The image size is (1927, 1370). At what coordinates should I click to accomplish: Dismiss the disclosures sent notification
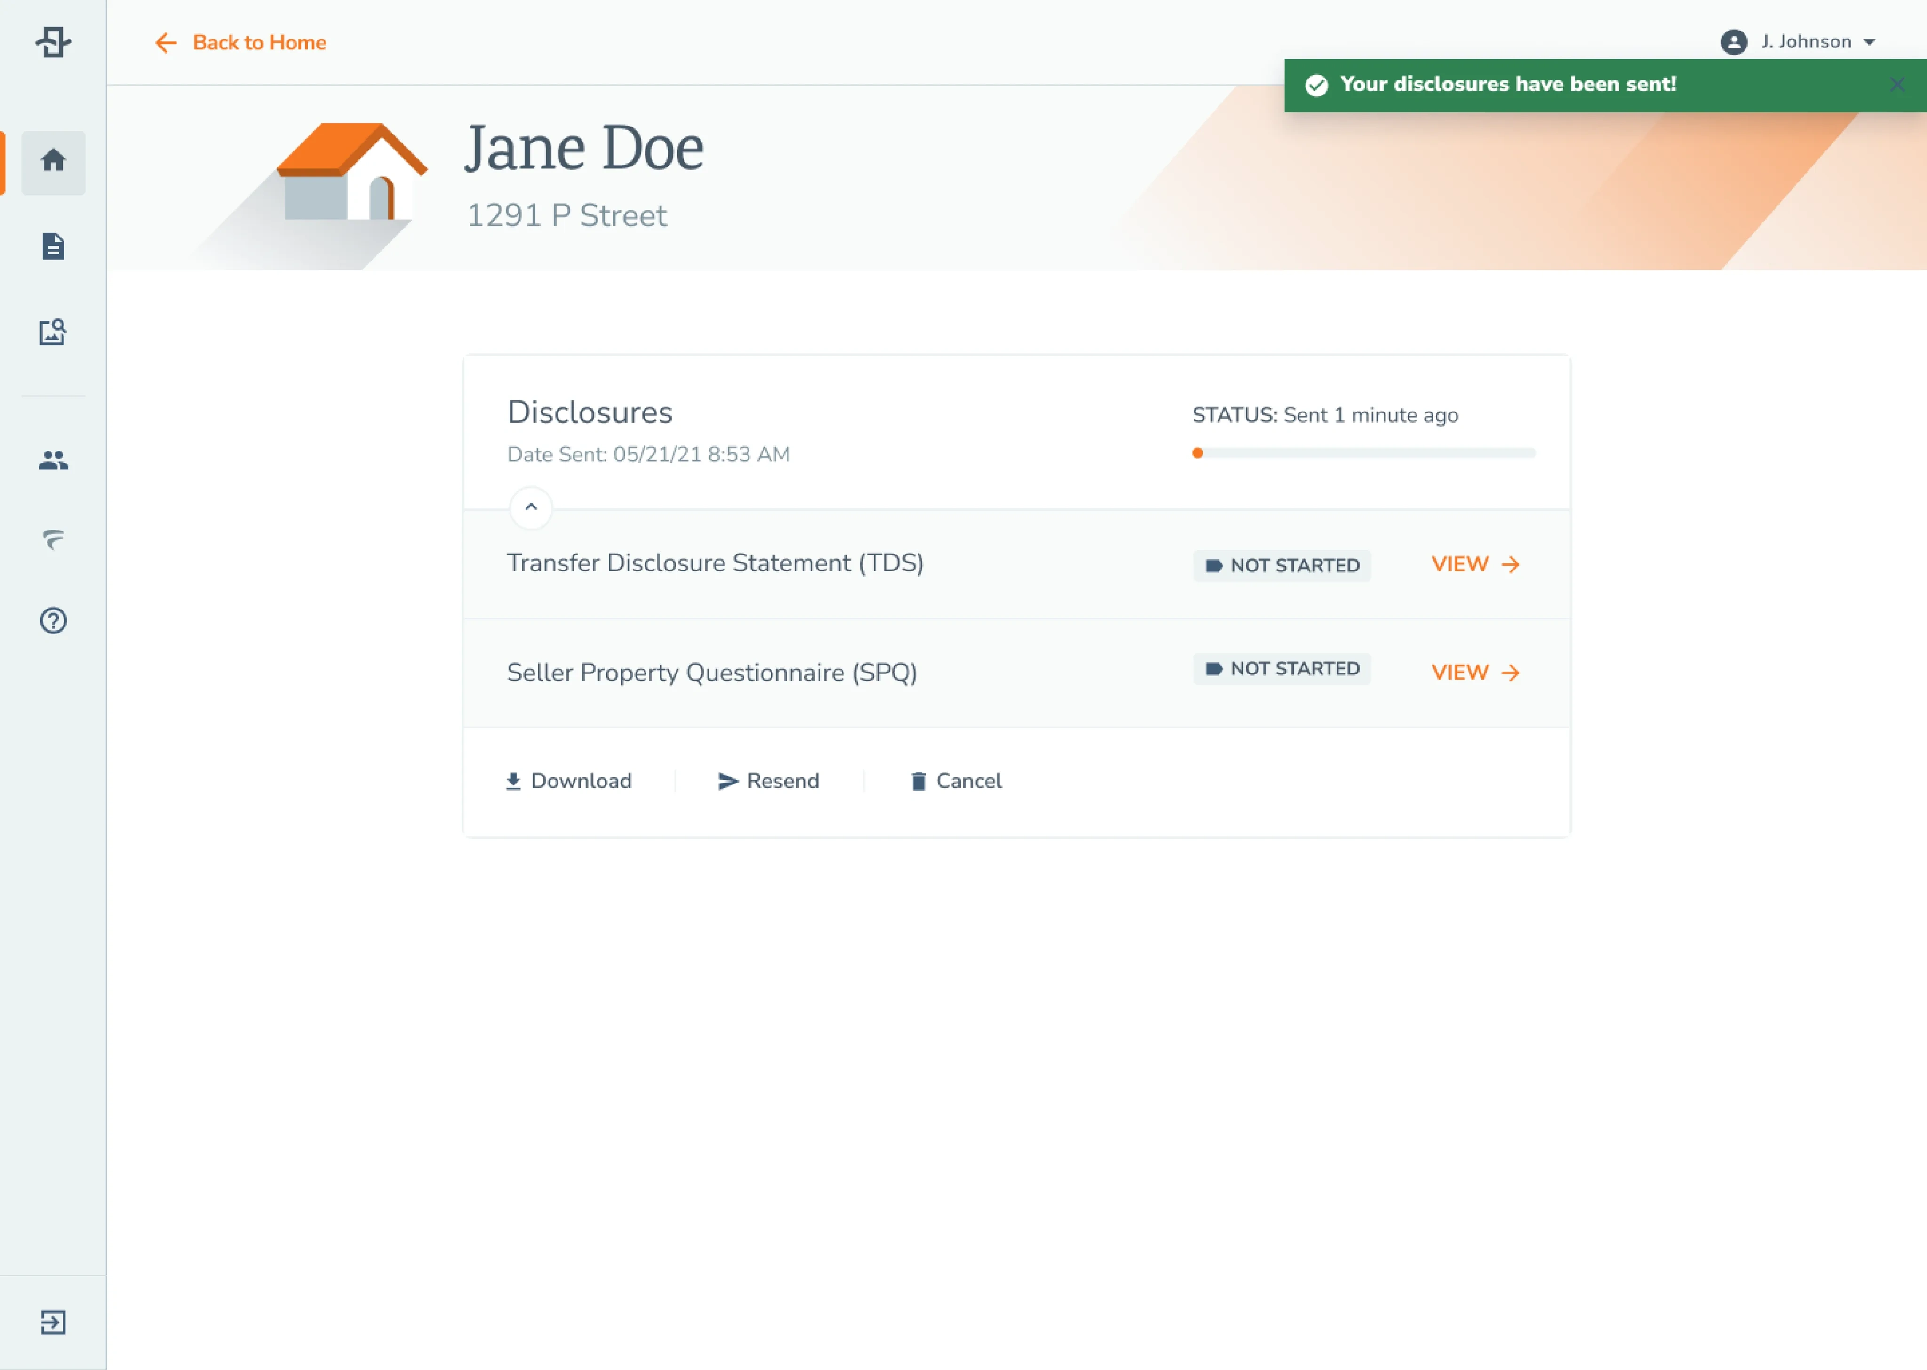1896,84
